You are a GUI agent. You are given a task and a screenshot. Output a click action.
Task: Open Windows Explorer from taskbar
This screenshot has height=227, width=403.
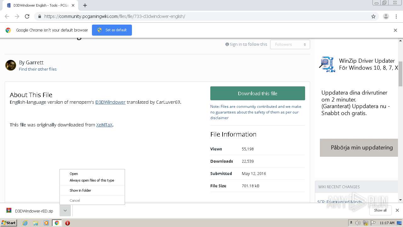[36, 223]
